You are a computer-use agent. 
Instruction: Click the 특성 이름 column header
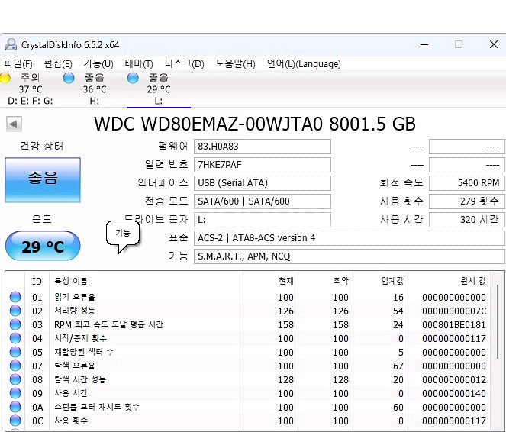146,282
